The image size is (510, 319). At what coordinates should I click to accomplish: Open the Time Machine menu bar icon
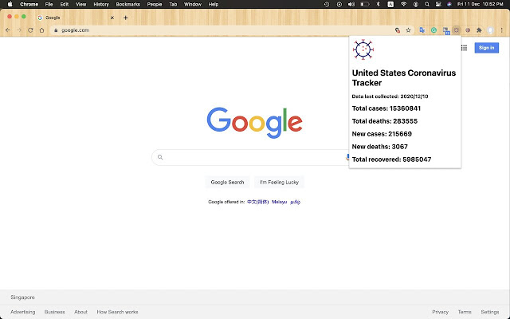click(327, 4)
